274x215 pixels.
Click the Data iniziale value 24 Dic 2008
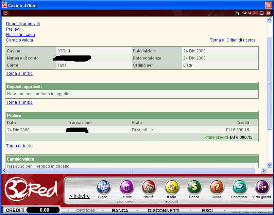point(194,51)
